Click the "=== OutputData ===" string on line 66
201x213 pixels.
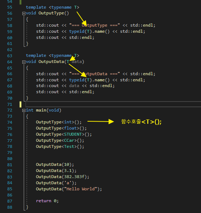pos(95,74)
